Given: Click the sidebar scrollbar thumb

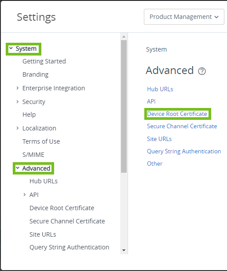Looking at the screenshot, I should [x=124, y=106].
